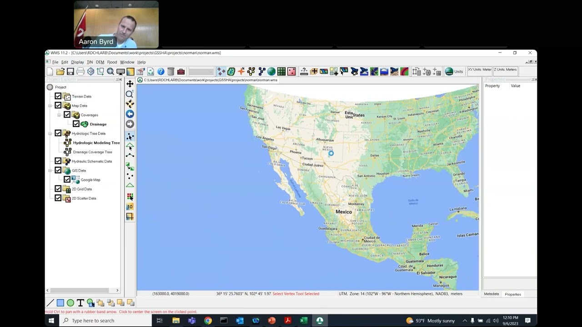Open the Help menu
The image size is (582, 327).
tap(141, 62)
